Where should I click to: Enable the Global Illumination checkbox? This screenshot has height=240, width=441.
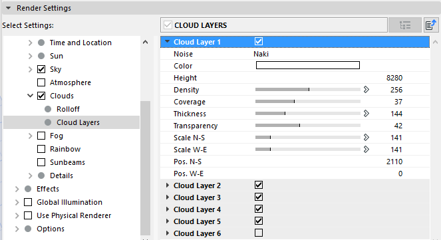tap(28, 202)
